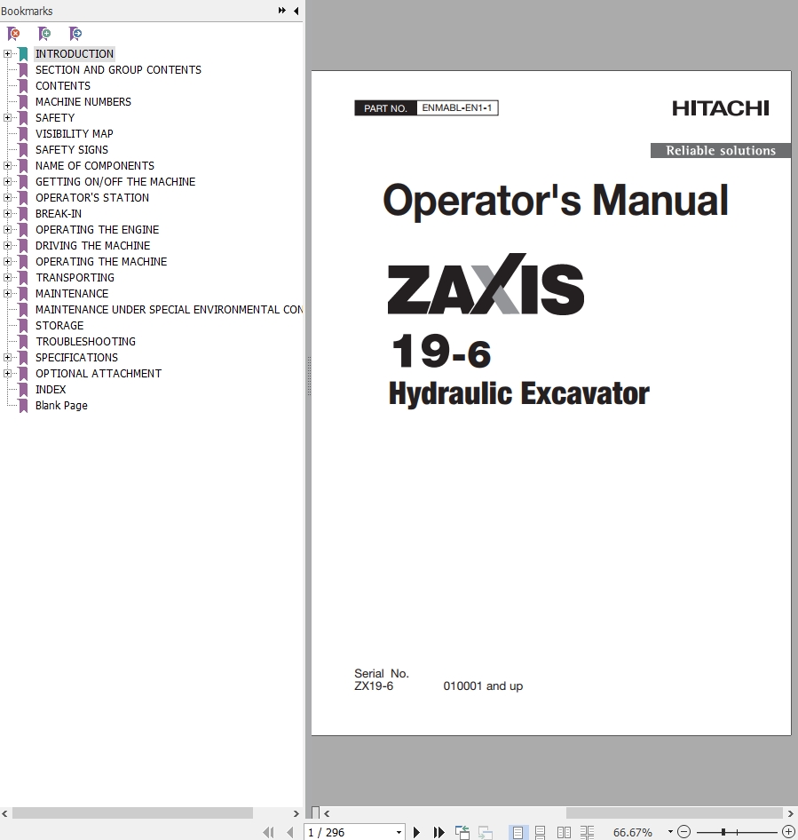Screen dimensions: 798x840
Task: Click the previous view icon
Action: [462, 832]
